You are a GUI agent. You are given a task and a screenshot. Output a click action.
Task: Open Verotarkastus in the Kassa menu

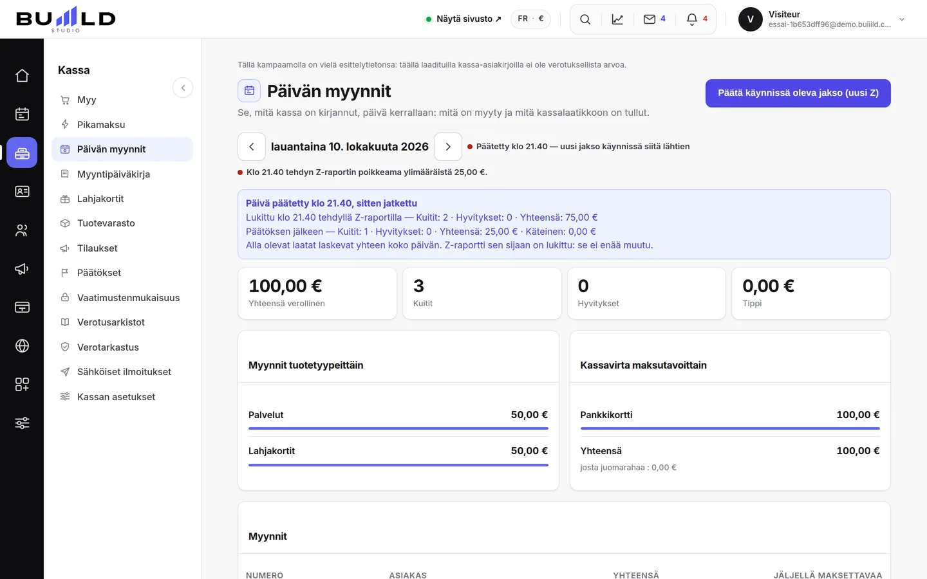pos(122,347)
